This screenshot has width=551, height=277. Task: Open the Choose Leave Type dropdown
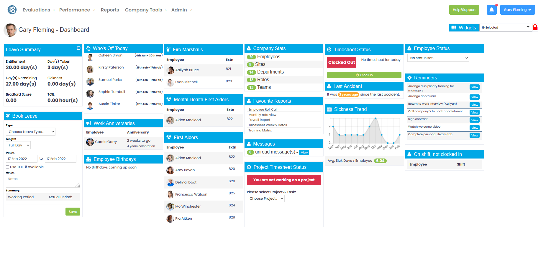[x=30, y=131]
